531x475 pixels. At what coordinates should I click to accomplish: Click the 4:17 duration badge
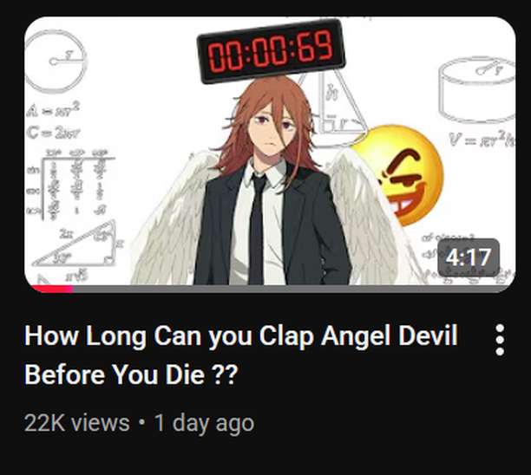469,257
